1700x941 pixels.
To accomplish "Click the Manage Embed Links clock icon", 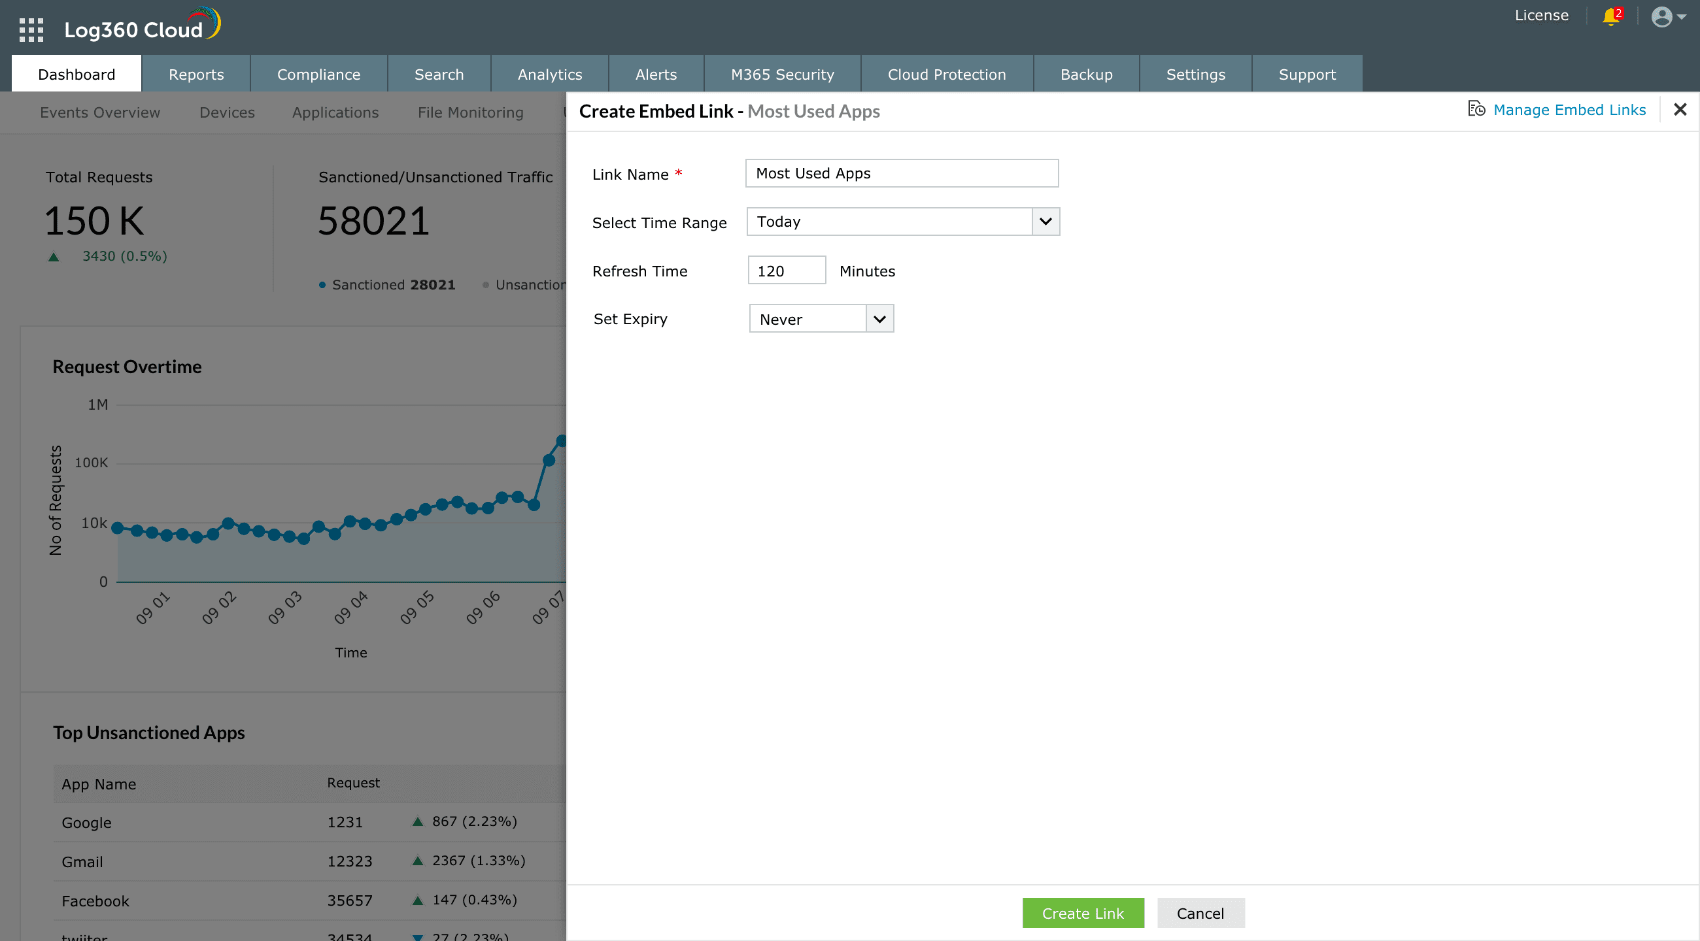I will tap(1476, 109).
